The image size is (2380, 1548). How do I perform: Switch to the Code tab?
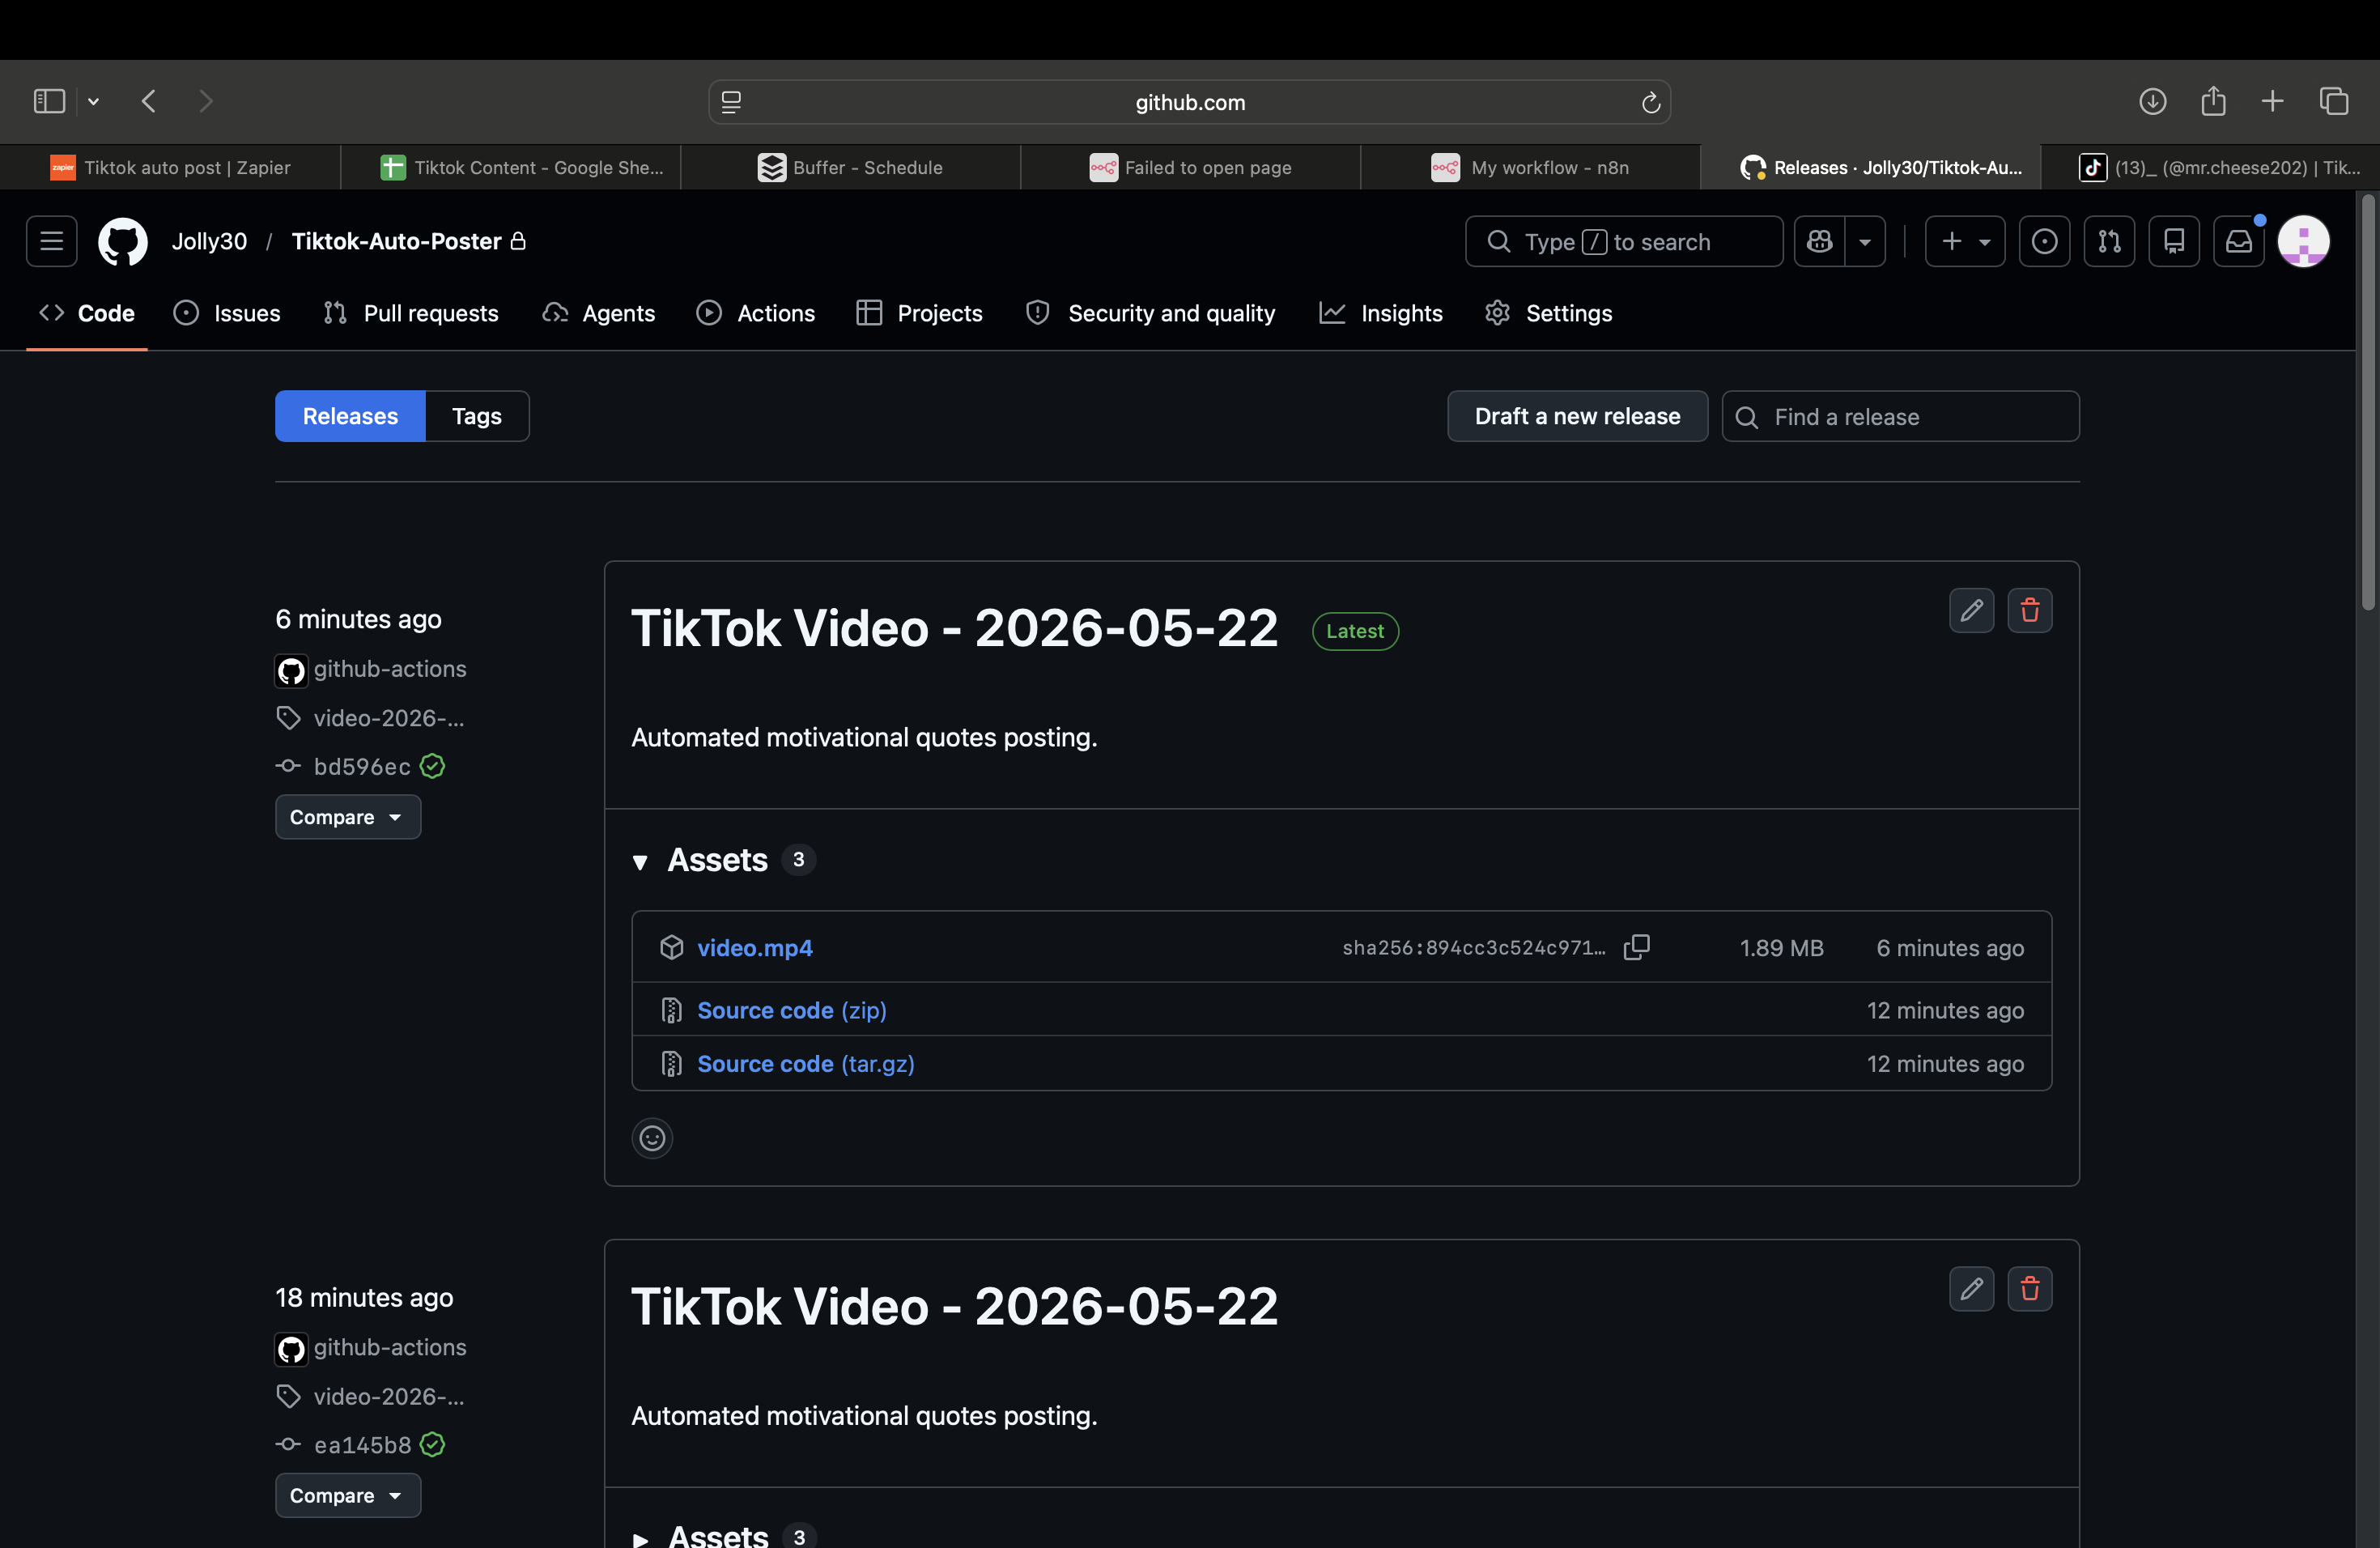87,313
